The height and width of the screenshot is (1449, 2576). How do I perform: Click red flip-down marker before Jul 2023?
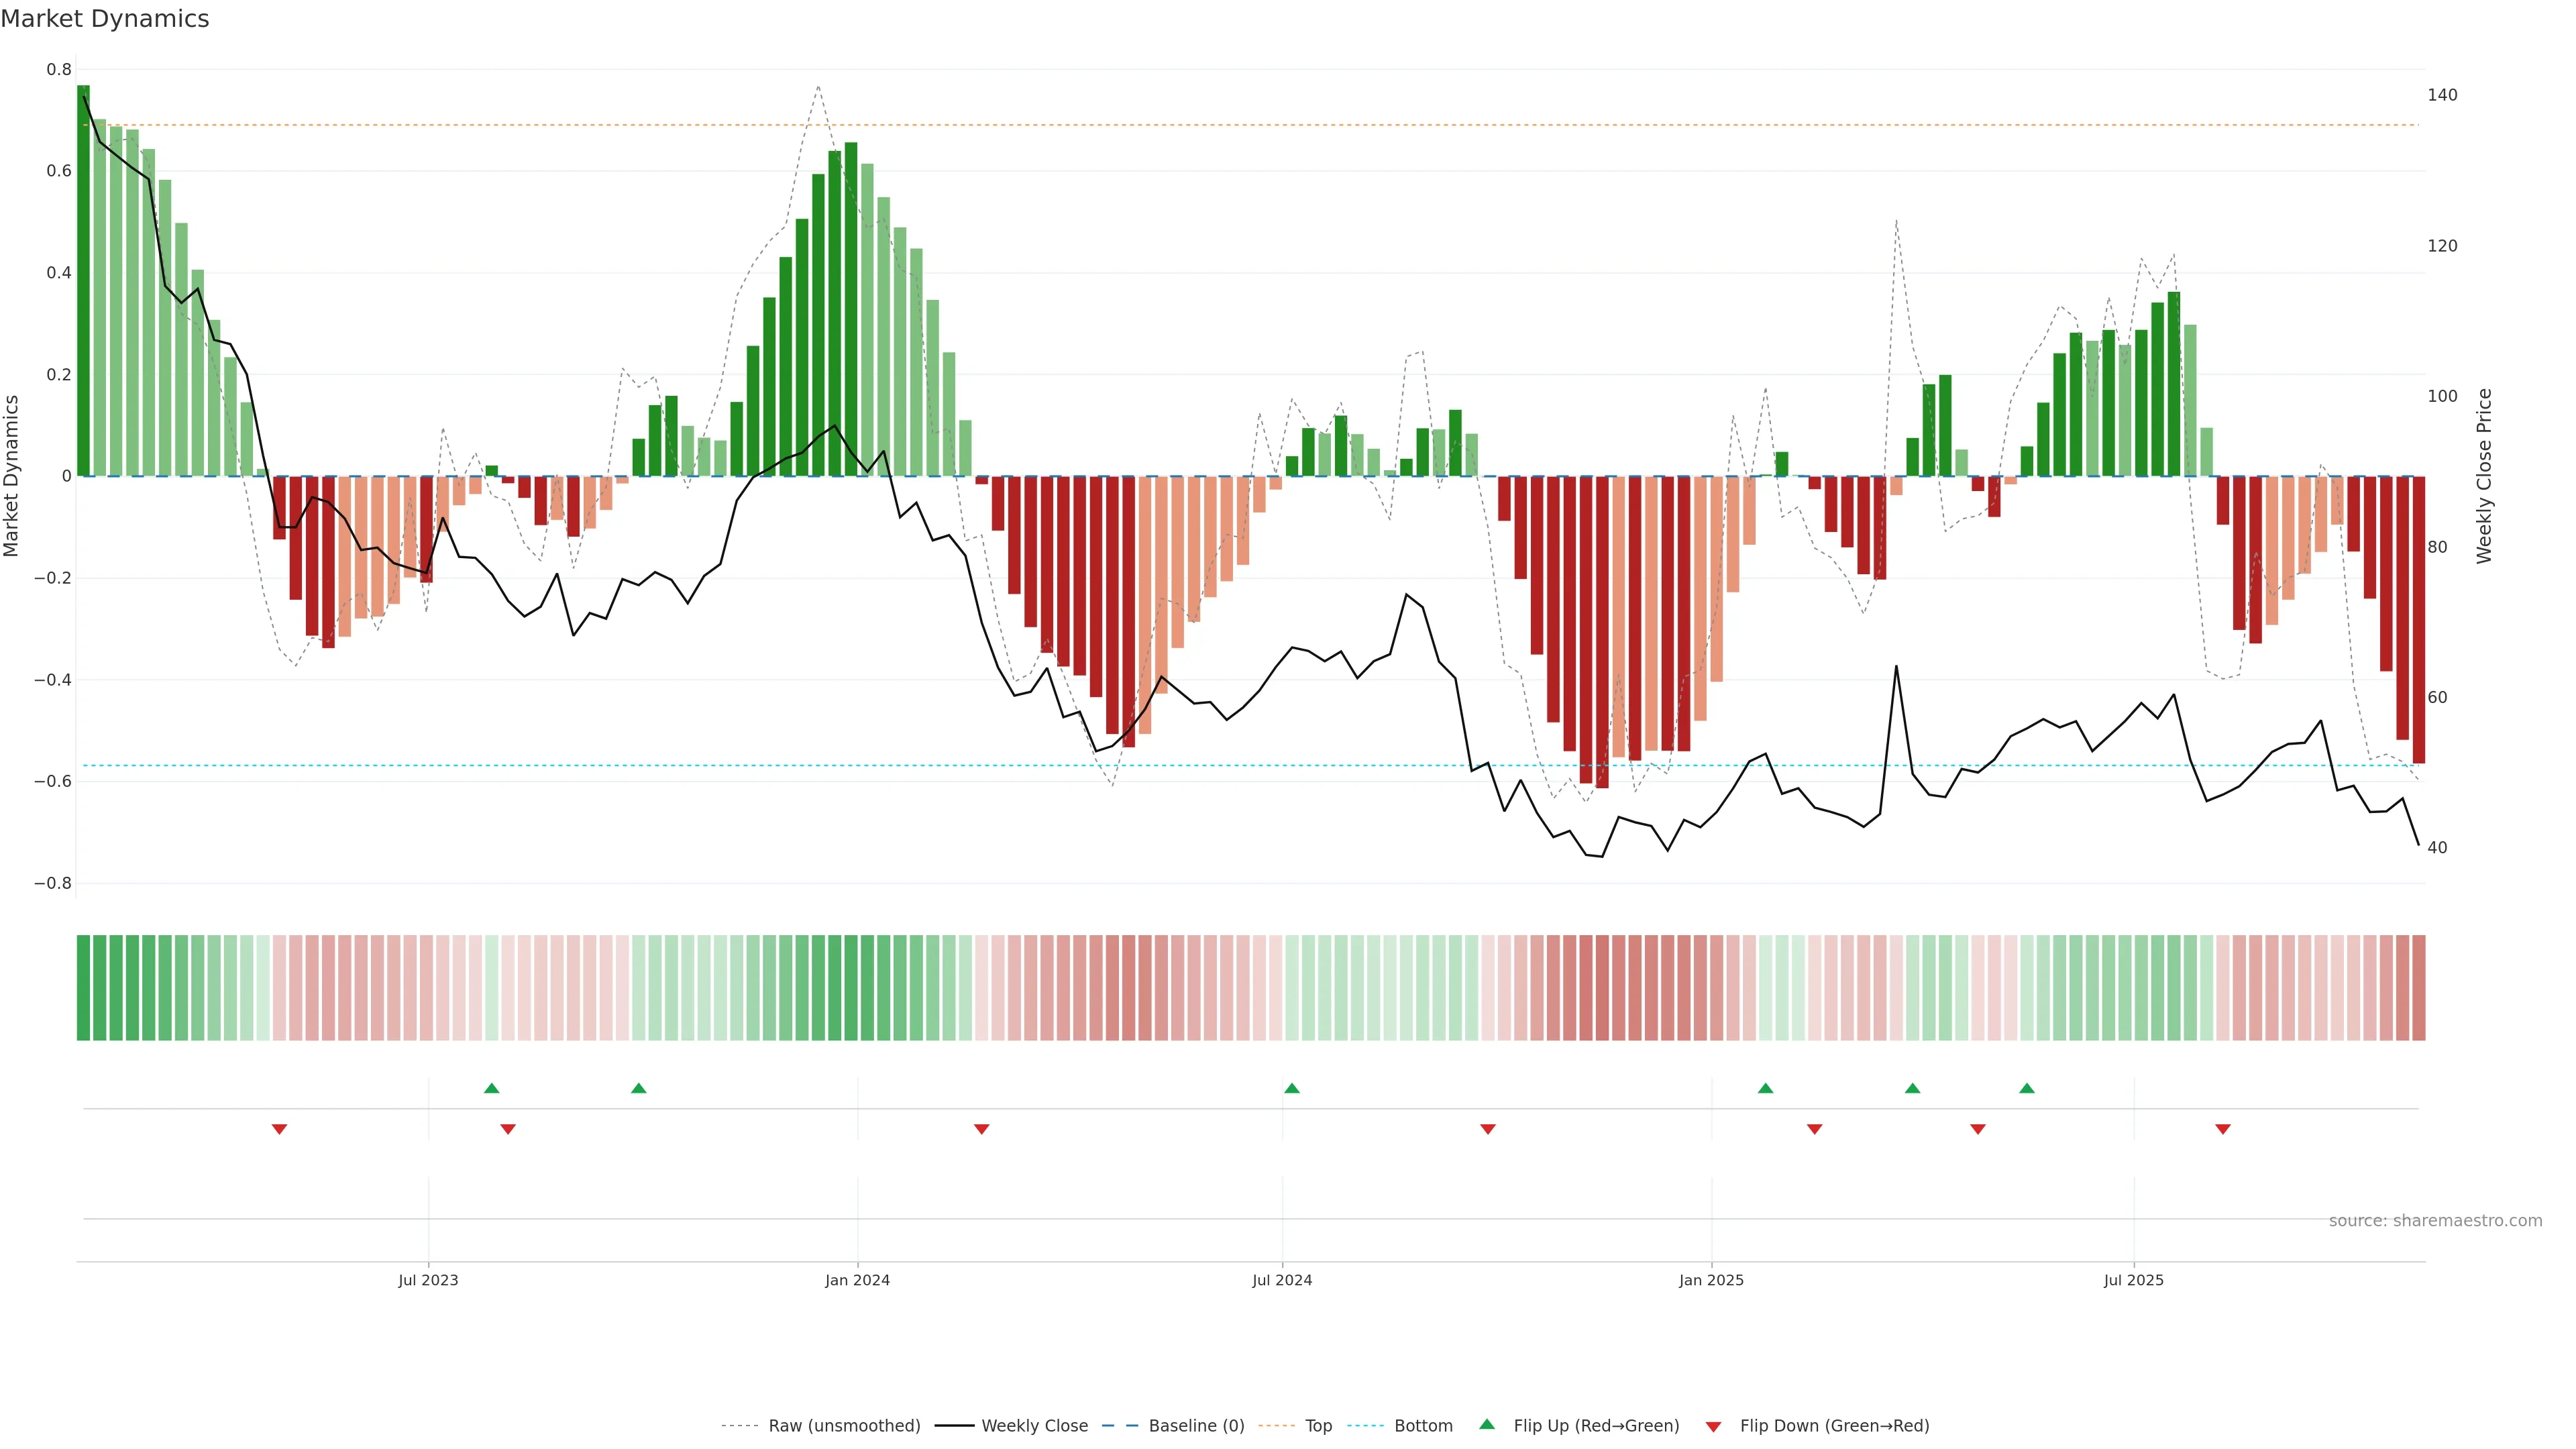[279, 1129]
